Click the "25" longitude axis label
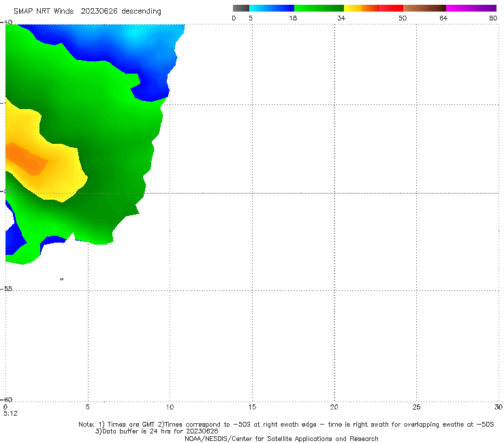Viewport: 504px width, 443px height. [x=416, y=407]
